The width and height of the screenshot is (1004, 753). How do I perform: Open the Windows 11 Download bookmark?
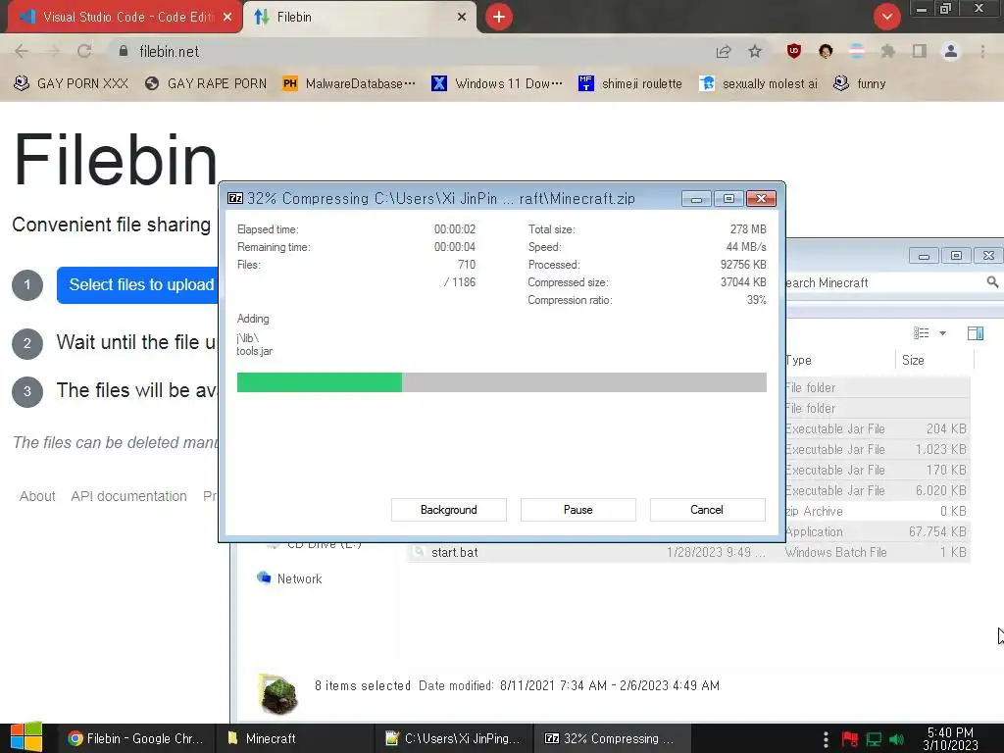(x=497, y=84)
